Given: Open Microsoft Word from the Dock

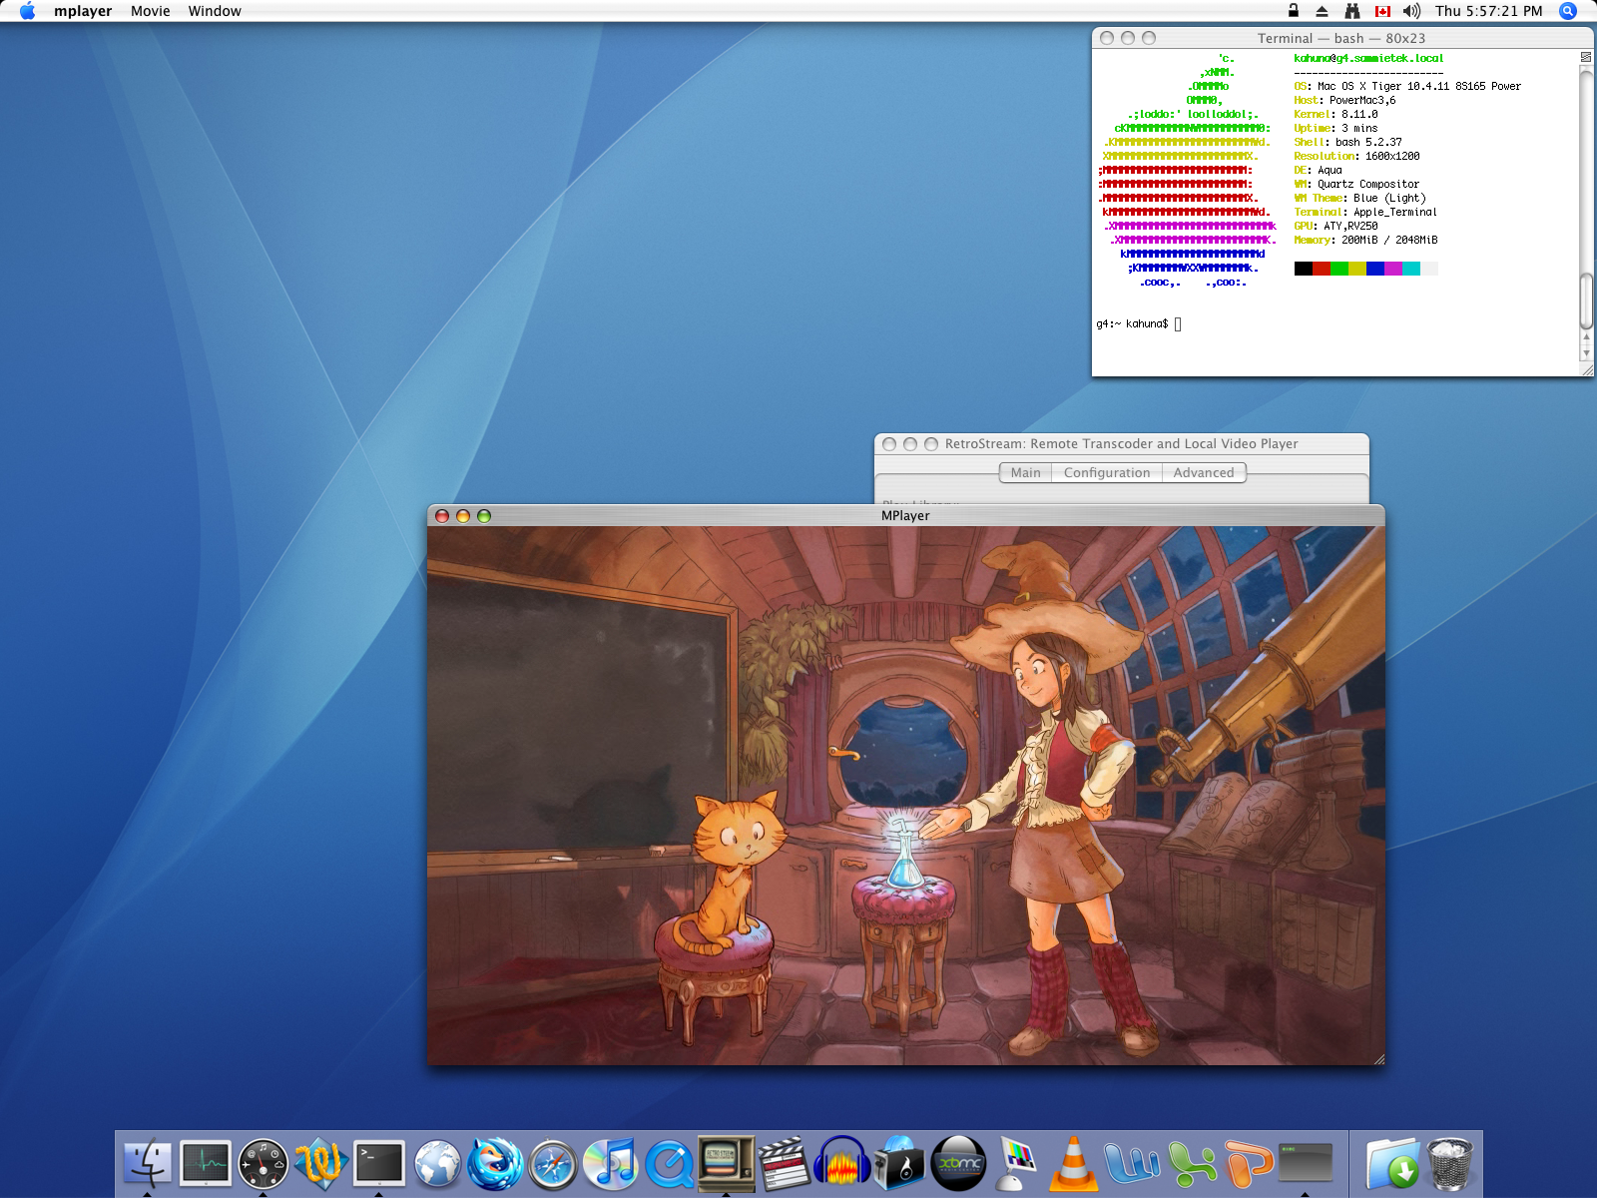Looking at the screenshot, I should 1131,1163.
